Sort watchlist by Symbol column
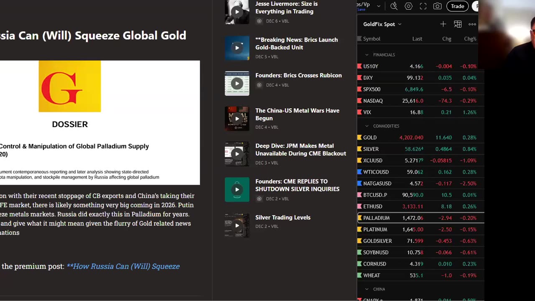535x301 pixels. coord(372,39)
